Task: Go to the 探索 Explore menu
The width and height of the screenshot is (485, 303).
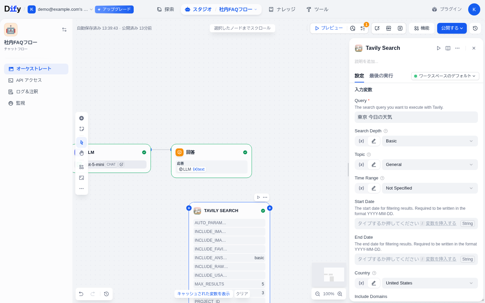Action: (x=166, y=9)
